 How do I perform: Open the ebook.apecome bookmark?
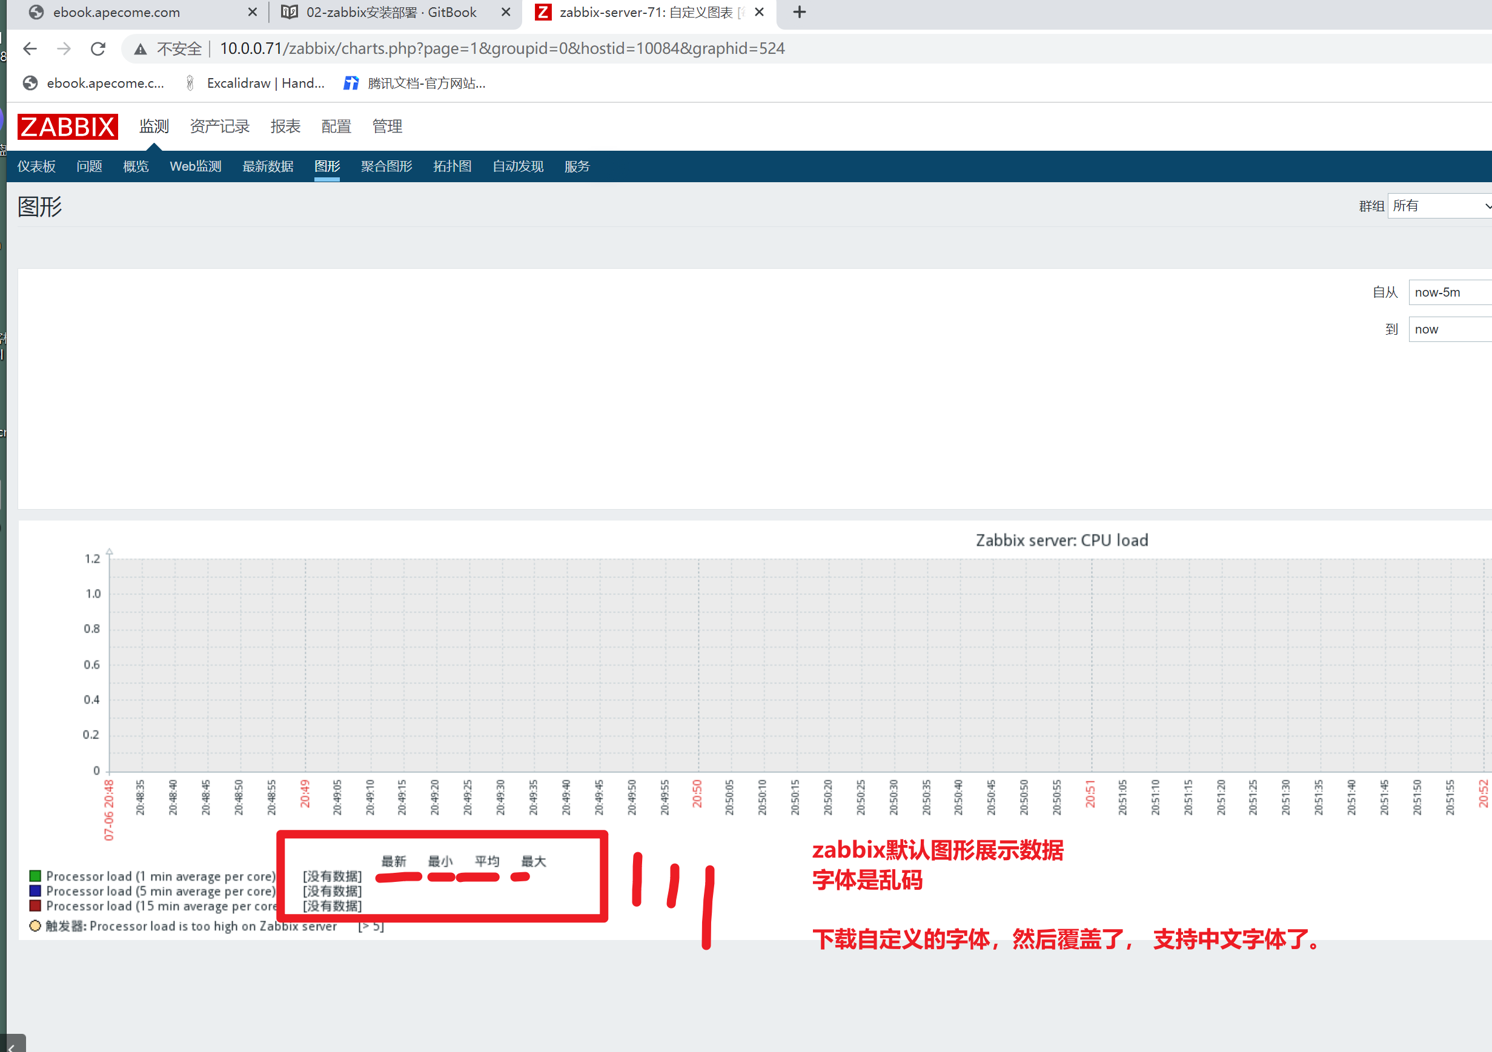point(93,83)
